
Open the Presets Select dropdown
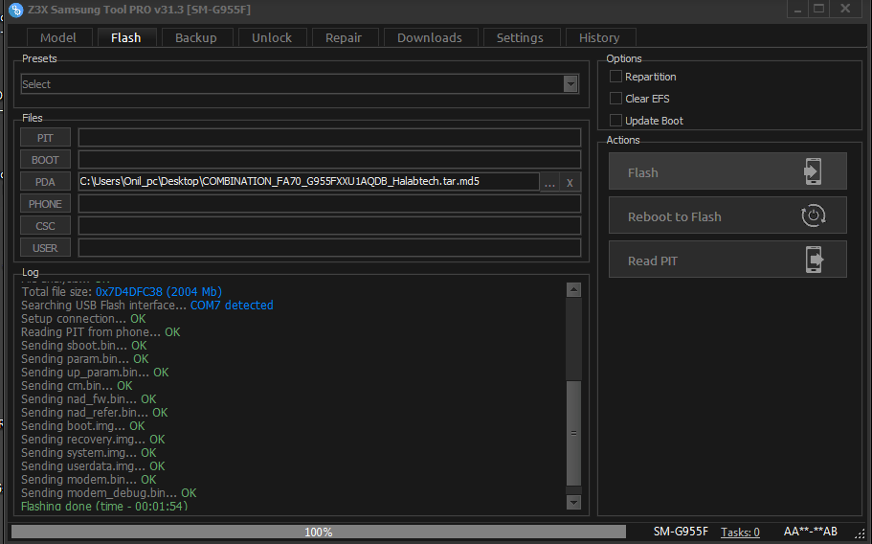300,84
